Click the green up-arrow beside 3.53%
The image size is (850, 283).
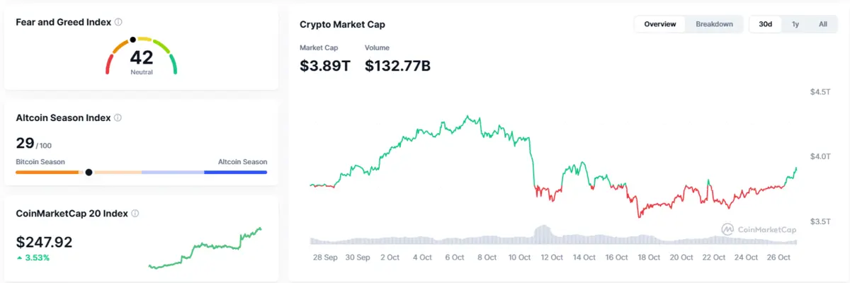(x=19, y=258)
